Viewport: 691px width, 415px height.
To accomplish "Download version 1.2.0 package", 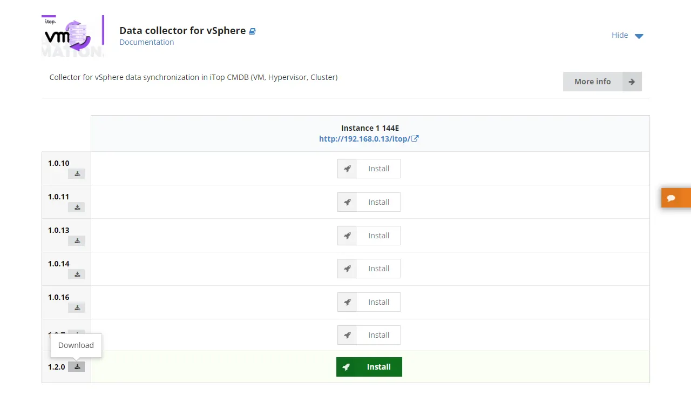I will click(77, 367).
